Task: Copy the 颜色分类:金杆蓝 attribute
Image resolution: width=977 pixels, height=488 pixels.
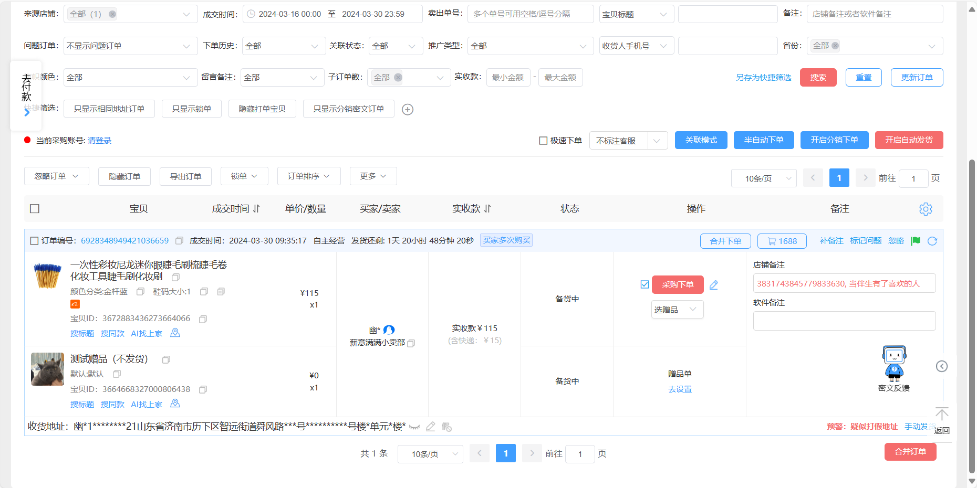Action: coord(140,292)
